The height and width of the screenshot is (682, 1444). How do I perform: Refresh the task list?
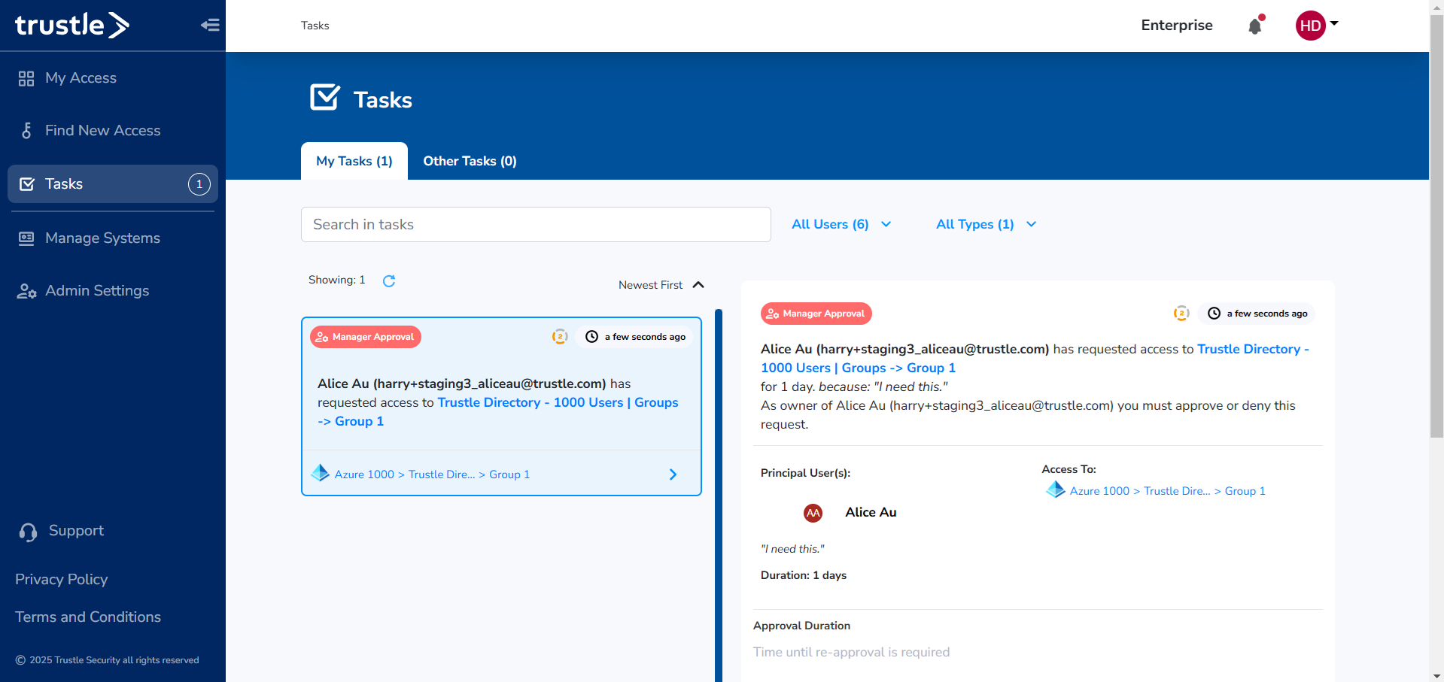(389, 281)
